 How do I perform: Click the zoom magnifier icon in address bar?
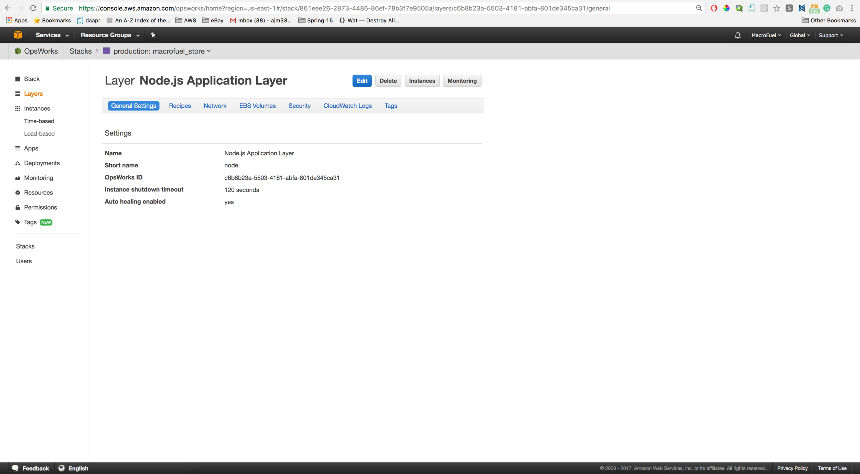click(x=699, y=8)
